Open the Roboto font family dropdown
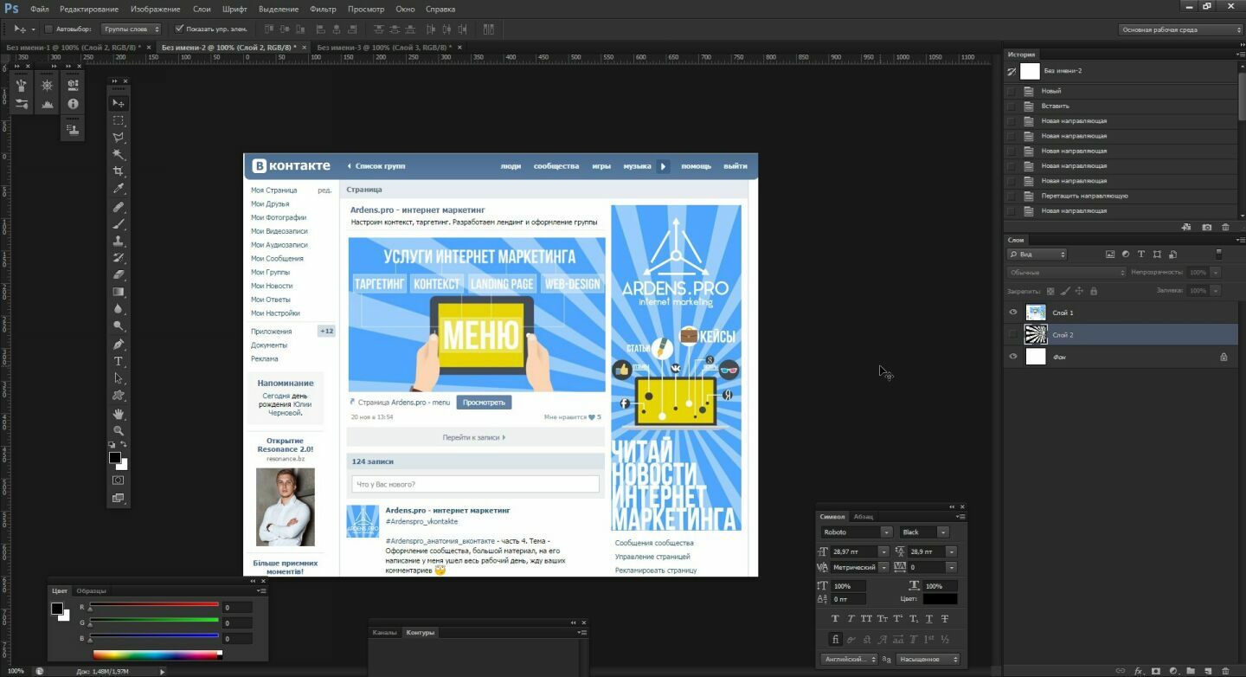 coord(886,532)
